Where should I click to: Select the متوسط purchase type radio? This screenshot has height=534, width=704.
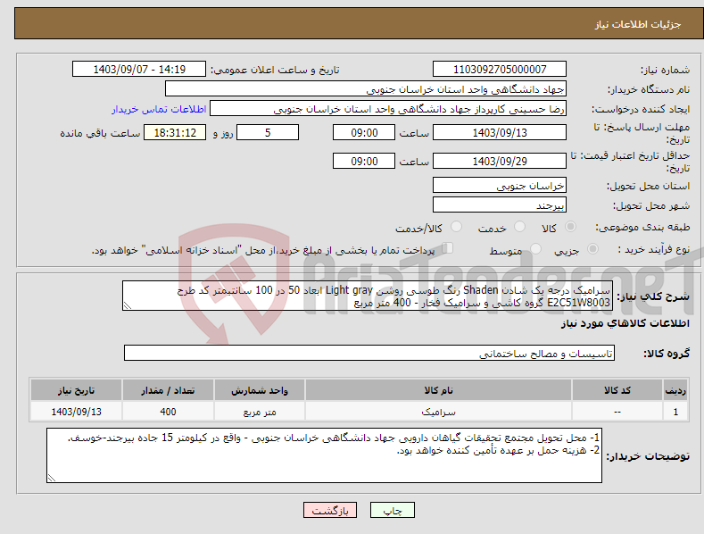(x=535, y=248)
